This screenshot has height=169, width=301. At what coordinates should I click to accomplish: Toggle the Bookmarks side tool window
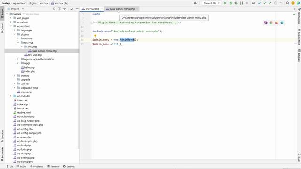2,154
